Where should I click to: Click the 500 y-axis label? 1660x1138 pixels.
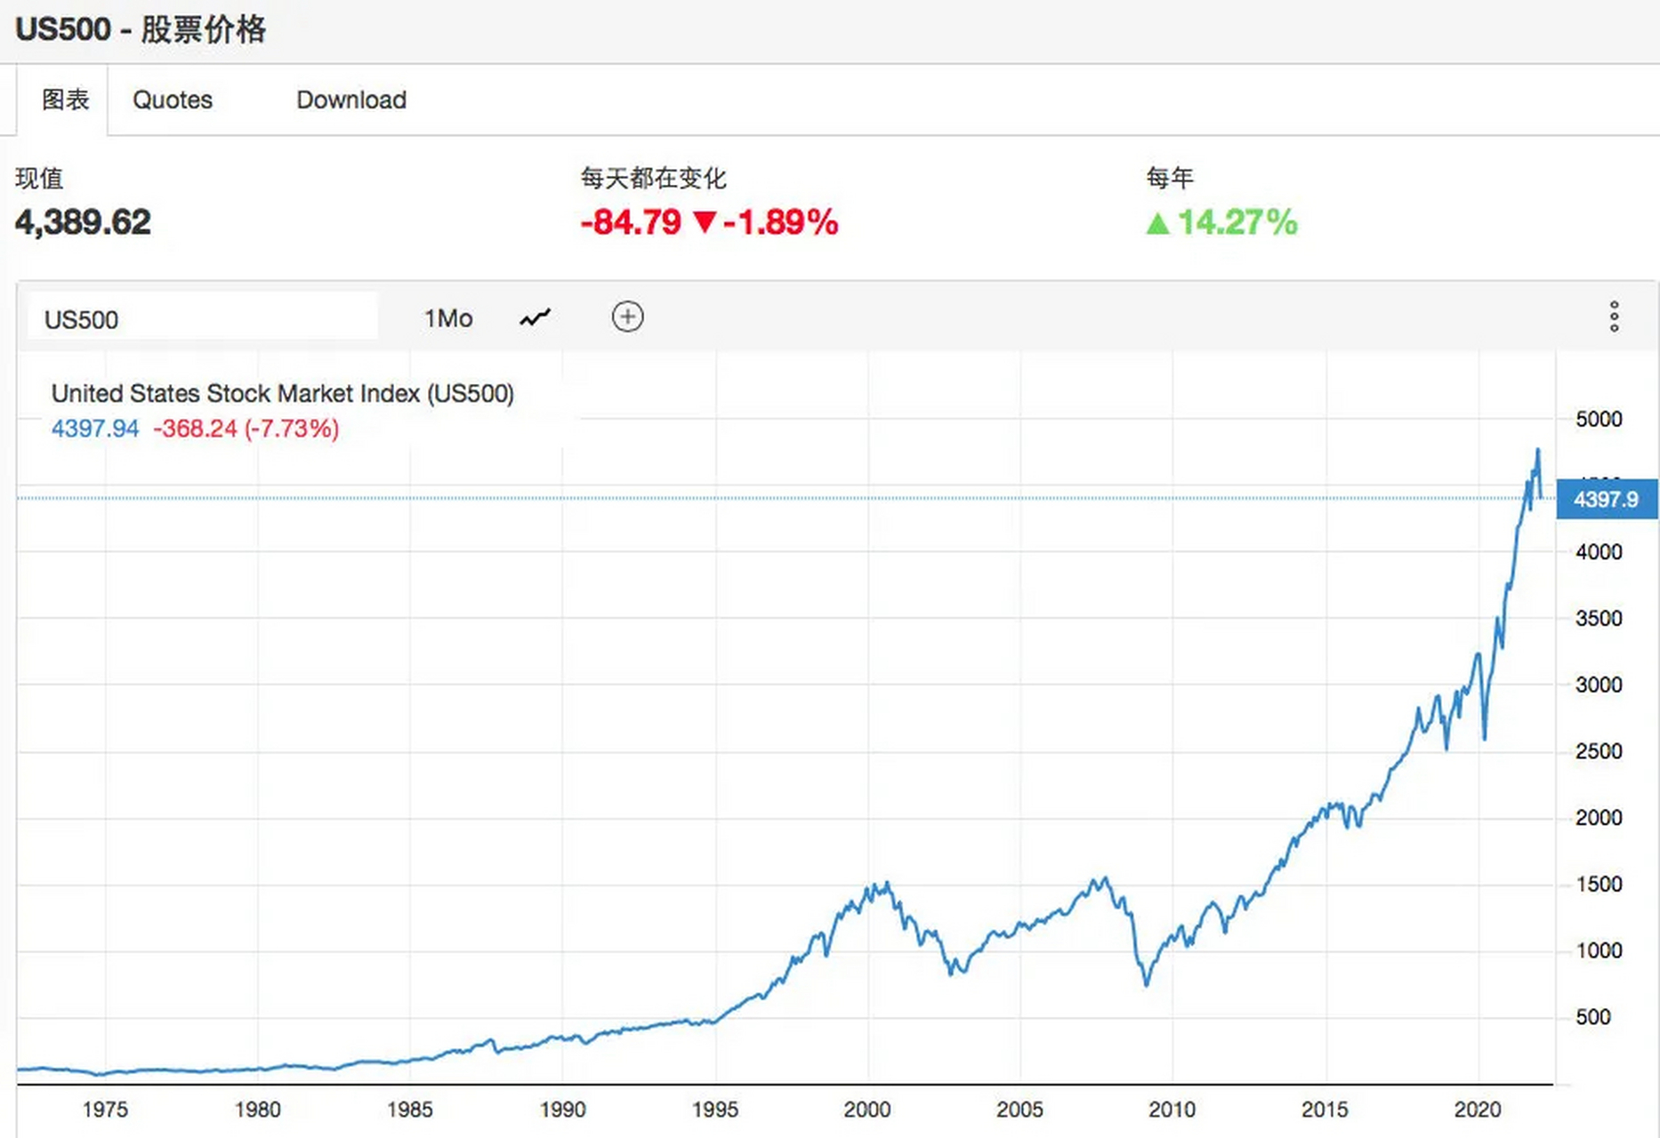(x=1592, y=1017)
